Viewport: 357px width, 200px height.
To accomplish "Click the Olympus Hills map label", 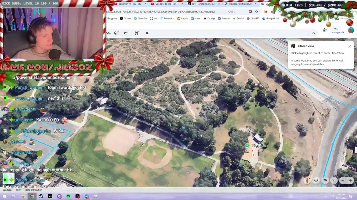I will point(141,71).
